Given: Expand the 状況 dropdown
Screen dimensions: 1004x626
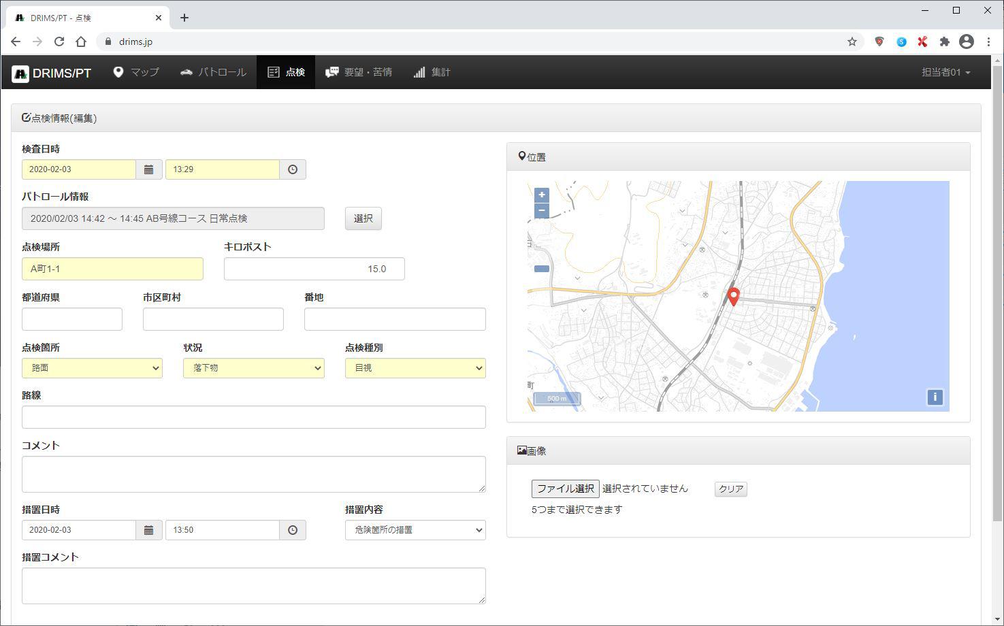Looking at the screenshot, I should pyautogui.click(x=253, y=368).
